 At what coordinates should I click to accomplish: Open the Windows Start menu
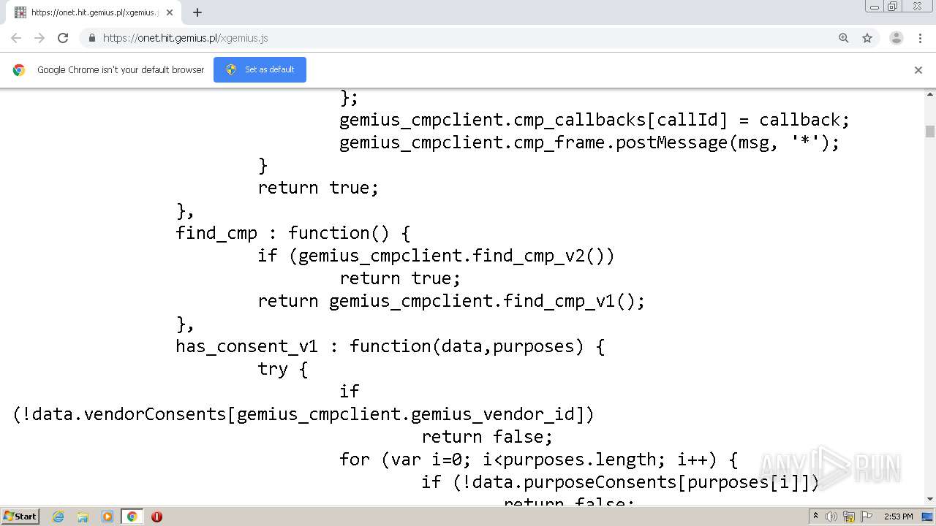click(x=20, y=517)
